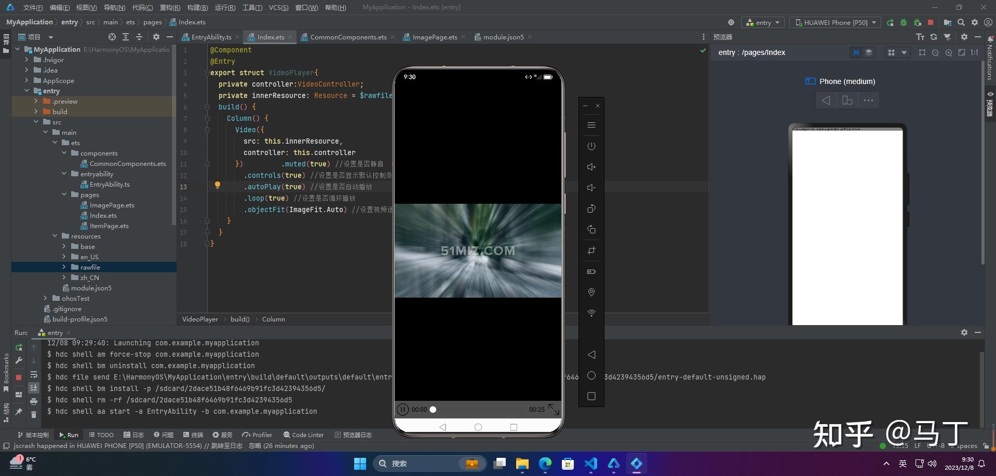The image size is (996, 476).
Task: Click the emulator battery icon
Action: [591, 272]
